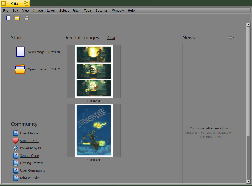
Task: Open the Powered by KDE link
Action: pos(32,148)
